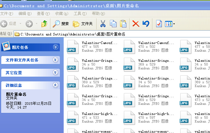Click the window title bar path text
Viewport: 210px width, 133px height.
[x=71, y=6]
